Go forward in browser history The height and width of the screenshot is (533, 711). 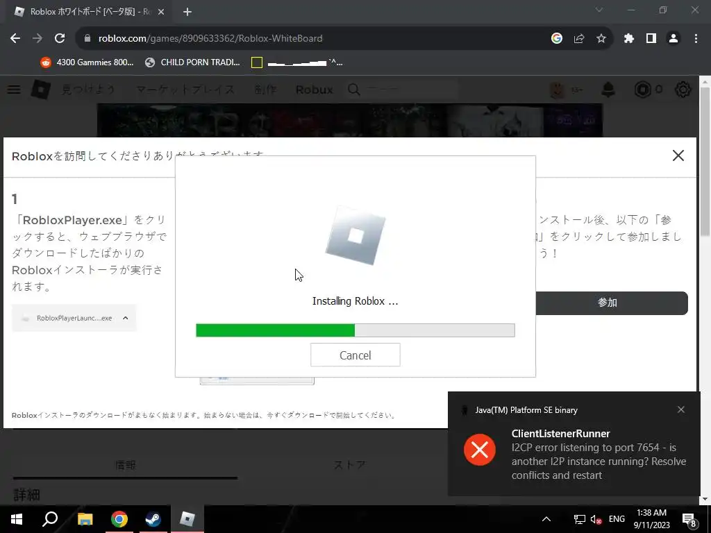pos(37,39)
